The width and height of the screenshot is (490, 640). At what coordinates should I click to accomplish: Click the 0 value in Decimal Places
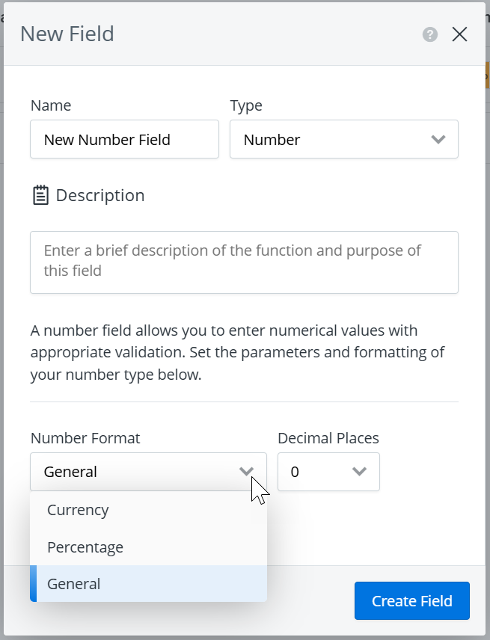(x=295, y=472)
